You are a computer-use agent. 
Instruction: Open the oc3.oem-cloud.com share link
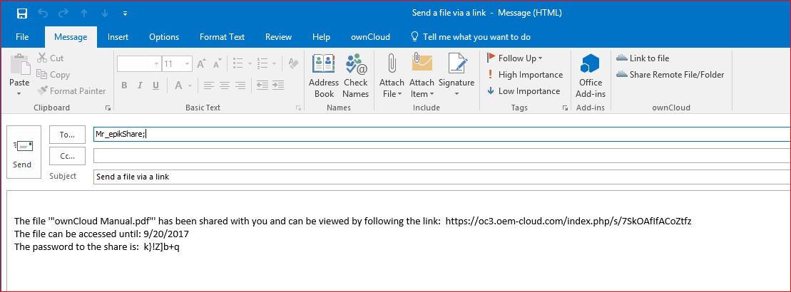click(x=569, y=221)
